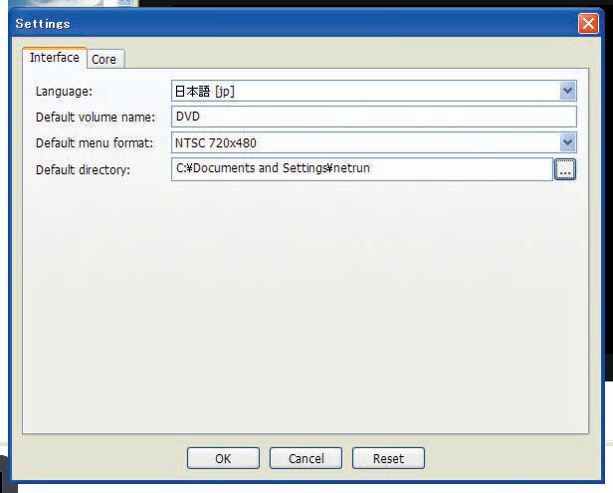
Task: Close the Settings dialog
Action: [x=588, y=24]
